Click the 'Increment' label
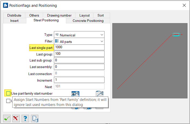190x124 pixels. click(x=45, y=80)
